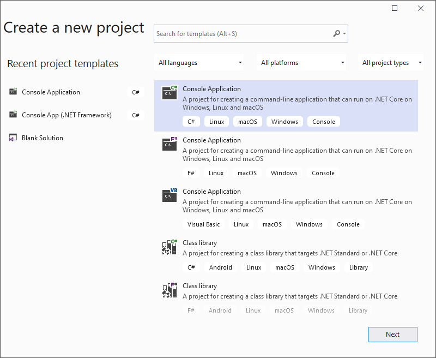Screen dimensions: 436x358
Task: Click the magnifier search icon
Action: (336, 33)
